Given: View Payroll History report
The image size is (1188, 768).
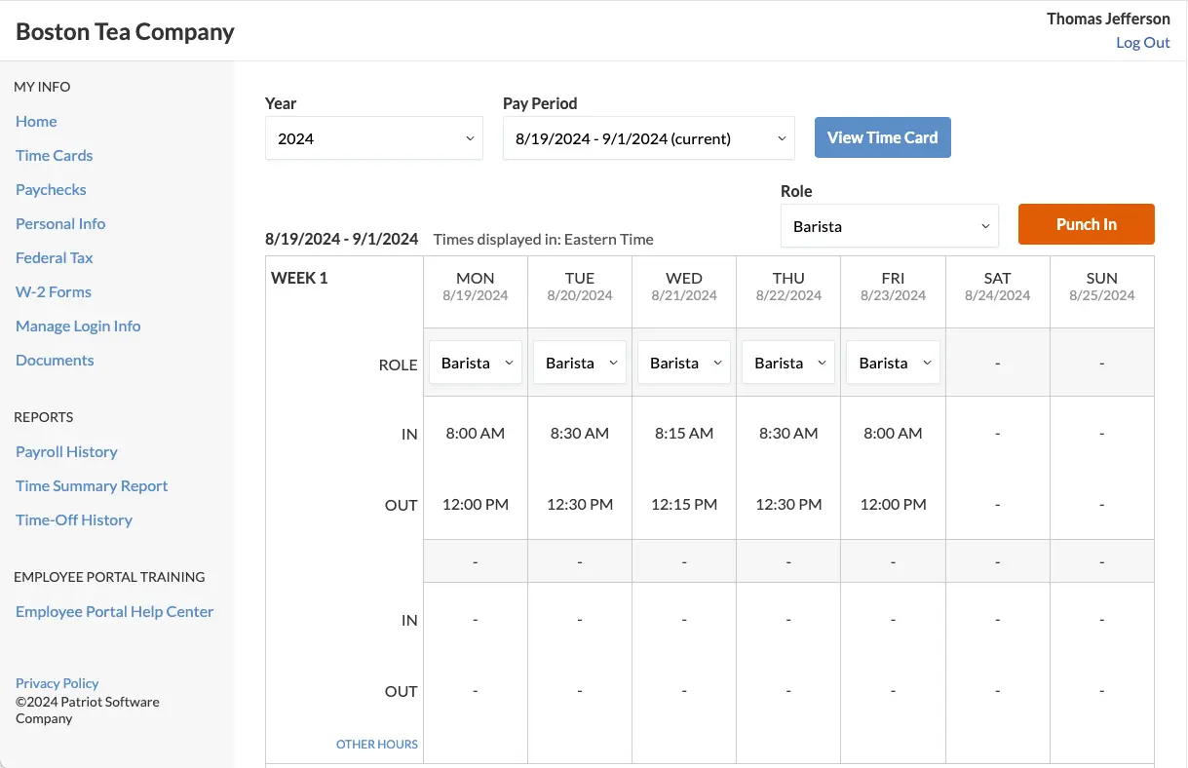Looking at the screenshot, I should 66,452.
